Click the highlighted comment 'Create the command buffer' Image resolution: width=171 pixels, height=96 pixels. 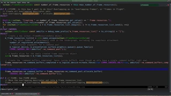point(22,69)
